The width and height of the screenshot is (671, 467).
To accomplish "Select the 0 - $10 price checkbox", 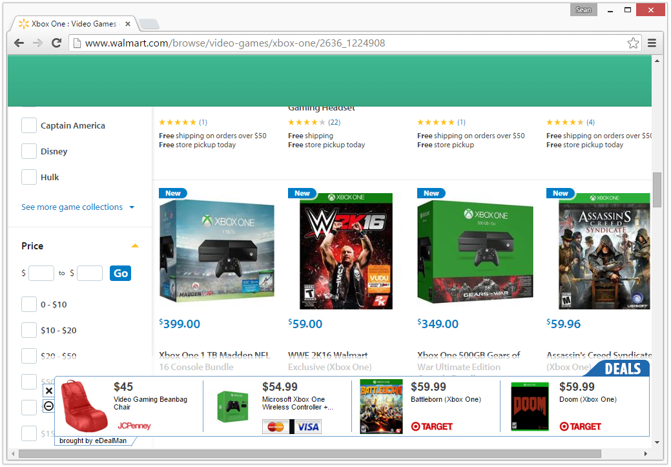I will pyautogui.click(x=29, y=304).
